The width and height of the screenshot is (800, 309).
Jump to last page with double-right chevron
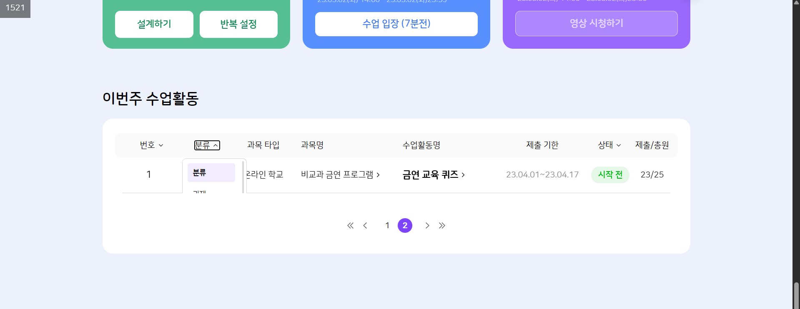[442, 226]
